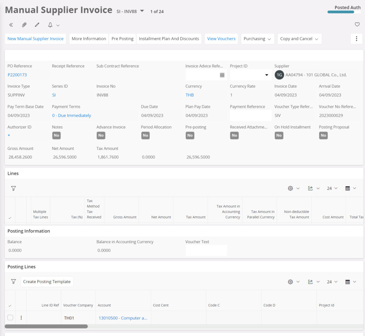
Task: Open Installment Plan And Discounts
Action: click(x=169, y=39)
